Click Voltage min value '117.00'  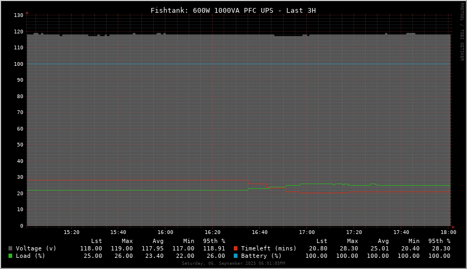point(183,248)
